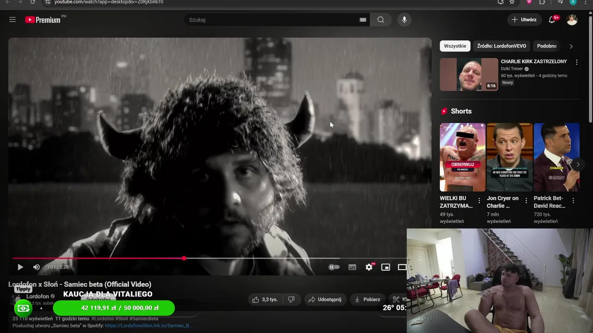593x333 pixels.
Task: Open the Lordofon channel name
Action: point(38,296)
